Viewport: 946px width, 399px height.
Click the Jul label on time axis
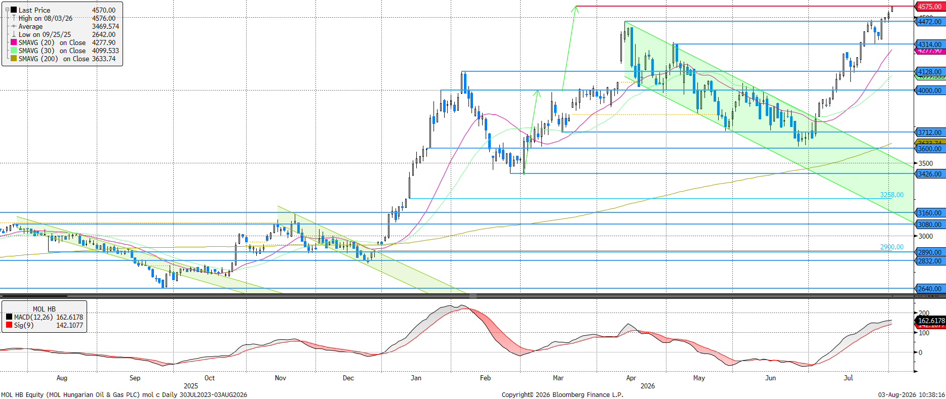click(848, 378)
